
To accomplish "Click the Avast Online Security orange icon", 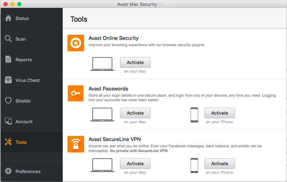I will pos(76,43).
